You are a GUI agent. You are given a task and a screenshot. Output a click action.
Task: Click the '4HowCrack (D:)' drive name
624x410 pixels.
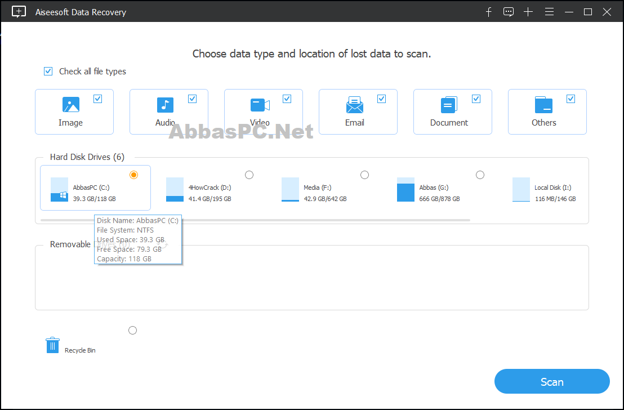point(210,188)
